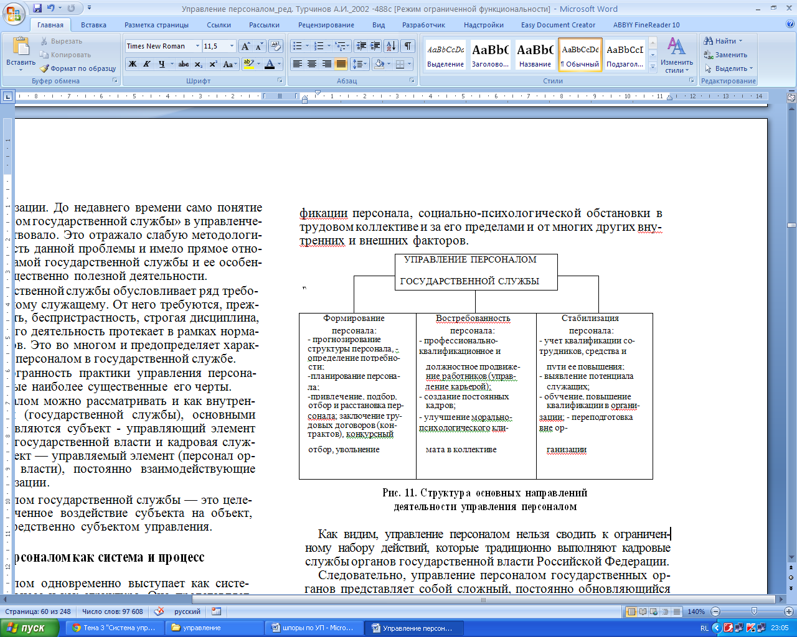Viewport: 797px width, 637px height.
Task: Click numbered list icon
Action: tap(319, 46)
